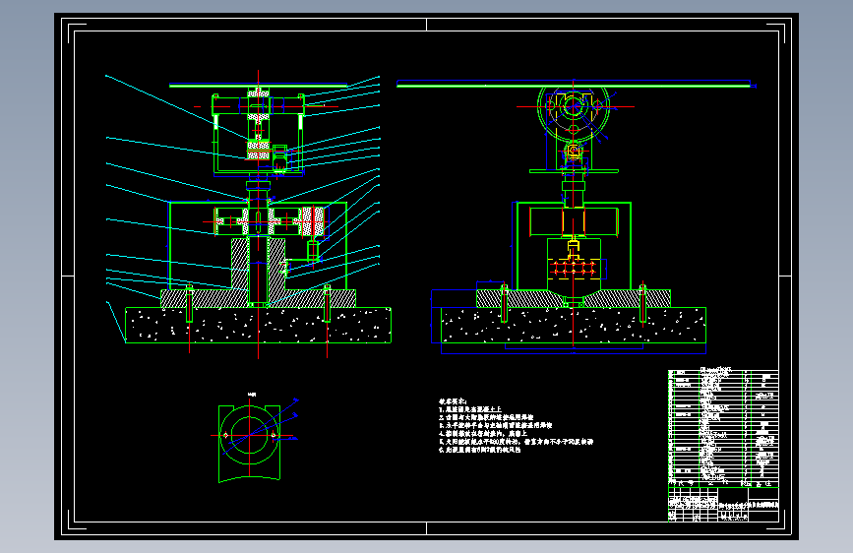The image size is (853, 553).
Task: Select the left anchor bolt in left view
Action: [189, 304]
